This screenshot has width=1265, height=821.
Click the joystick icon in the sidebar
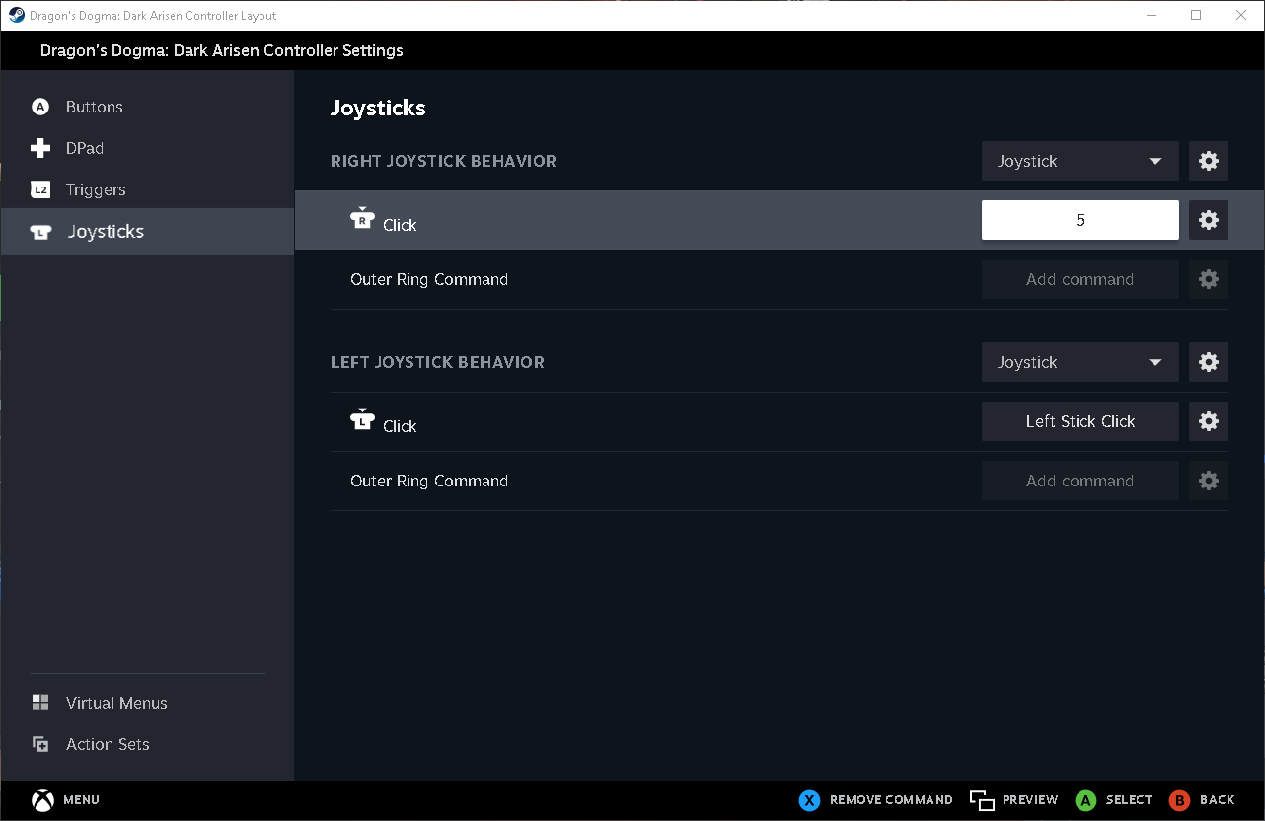pos(40,232)
